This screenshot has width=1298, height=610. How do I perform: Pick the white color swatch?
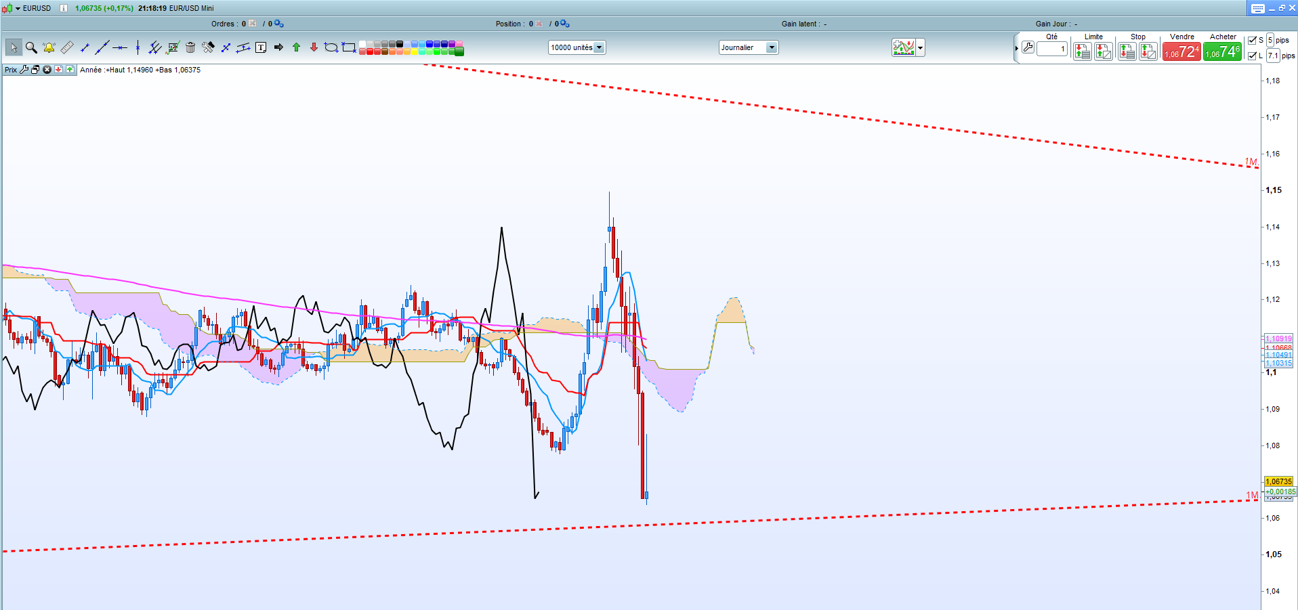coord(362,44)
